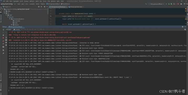
Task: Open Debug tool window gear settings
Action: pyautogui.click(x=182, y=27)
